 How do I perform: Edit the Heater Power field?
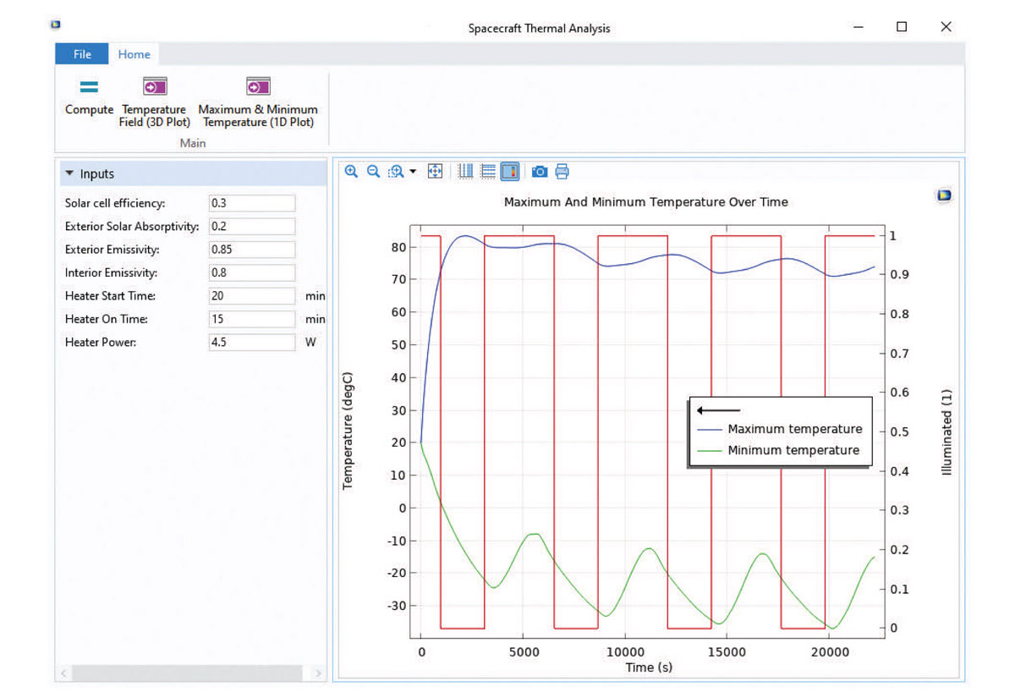[252, 343]
